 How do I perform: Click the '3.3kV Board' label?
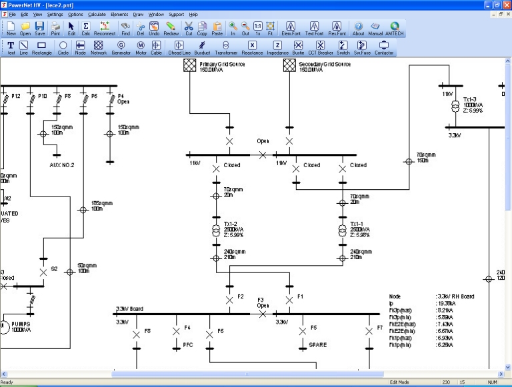point(129,308)
